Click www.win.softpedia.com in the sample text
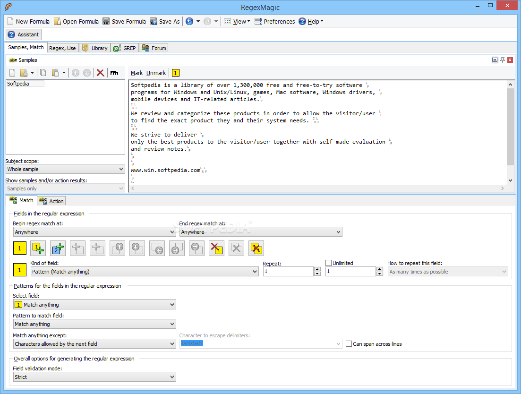 165,170
